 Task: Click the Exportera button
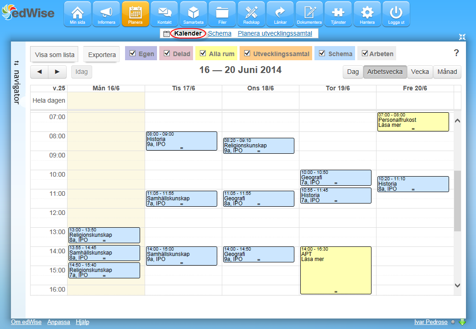click(x=102, y=55)
